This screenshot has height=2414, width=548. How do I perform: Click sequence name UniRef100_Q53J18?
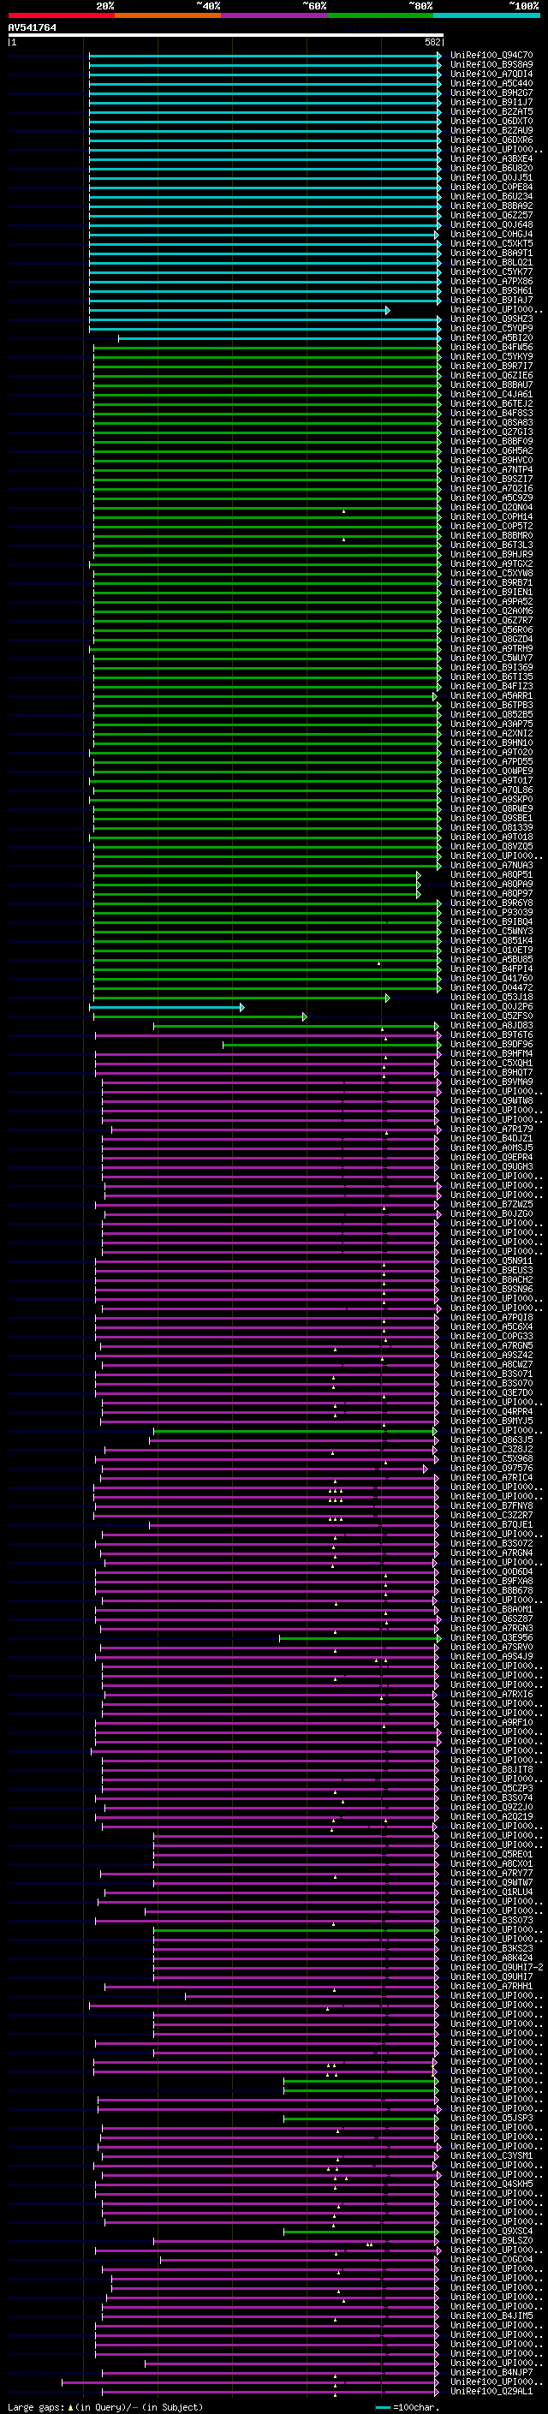[491, 997]
